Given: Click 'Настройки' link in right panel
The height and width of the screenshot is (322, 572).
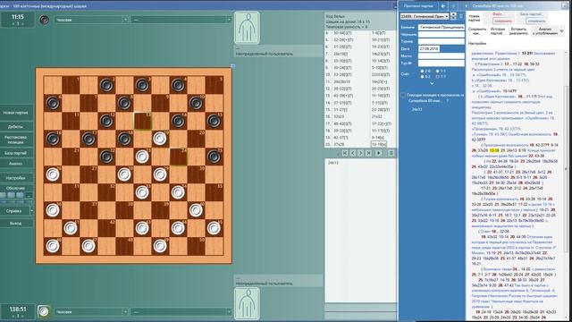Looking at the screenshot, I should click(477, 44).
